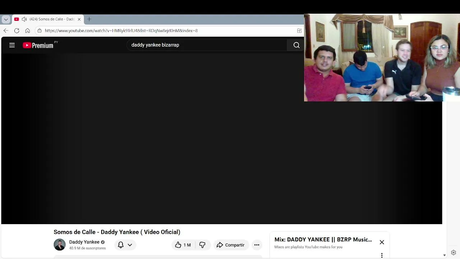View site information lock icon
This screenshot has width=460, height=259.
point(40,31)
